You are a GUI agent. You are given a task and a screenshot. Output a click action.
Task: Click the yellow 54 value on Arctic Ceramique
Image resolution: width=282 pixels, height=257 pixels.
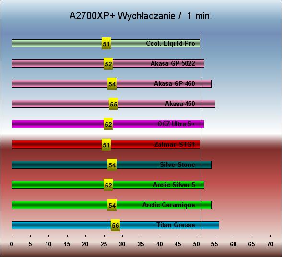112,205
